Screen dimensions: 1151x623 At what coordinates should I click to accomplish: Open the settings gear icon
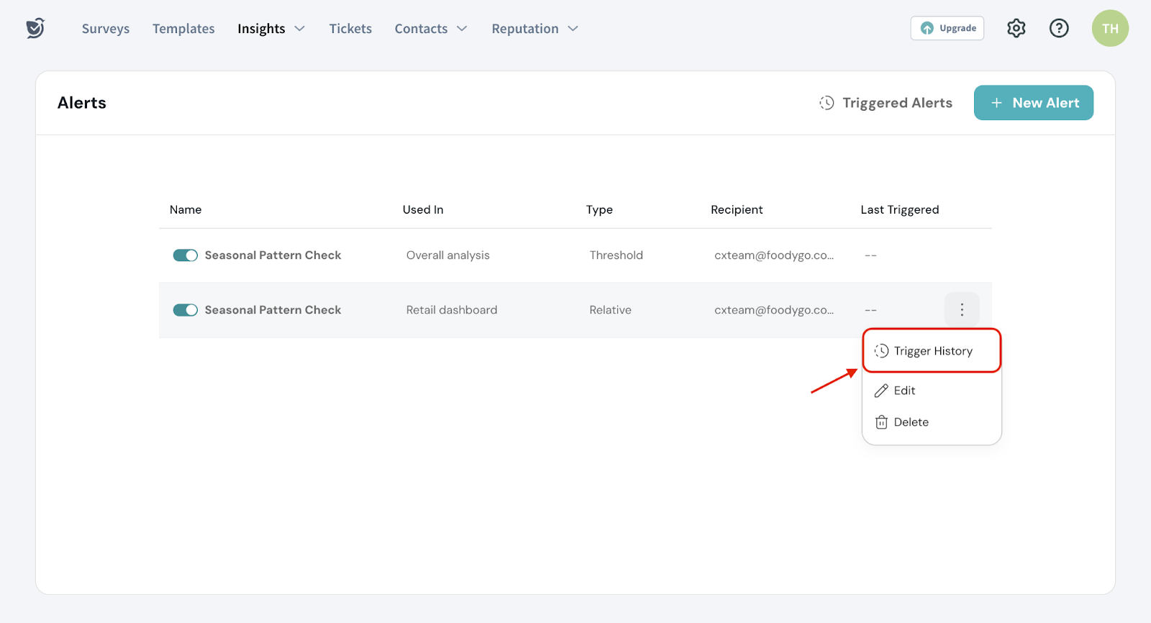coord(1016,28)
